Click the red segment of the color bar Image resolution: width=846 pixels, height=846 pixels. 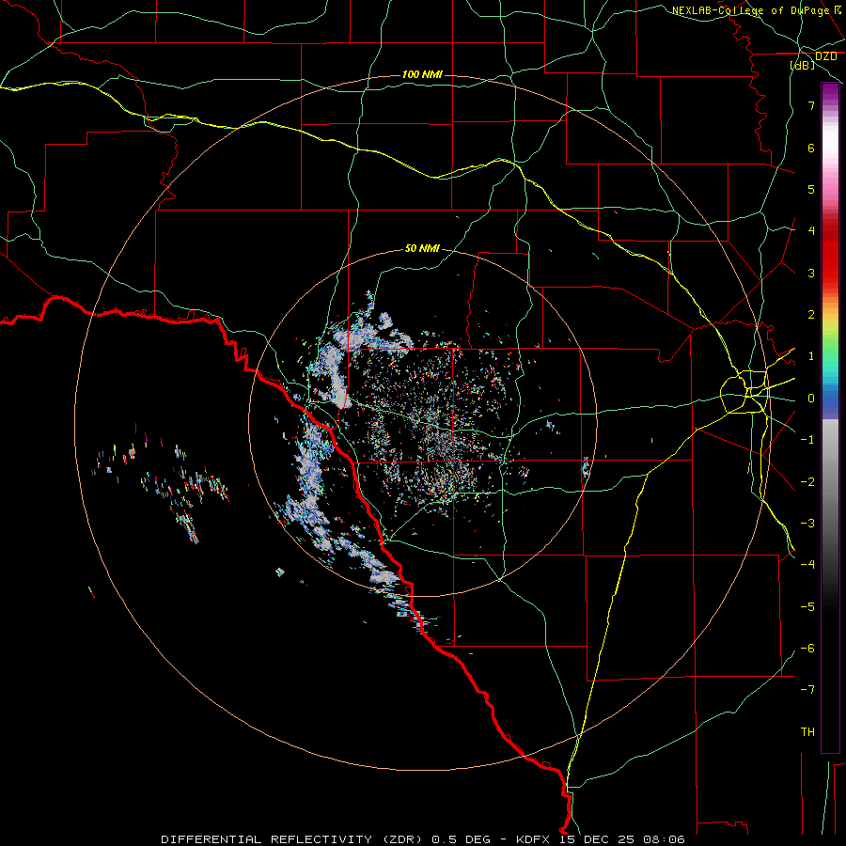pyautogui.click(x=830, y=254)
